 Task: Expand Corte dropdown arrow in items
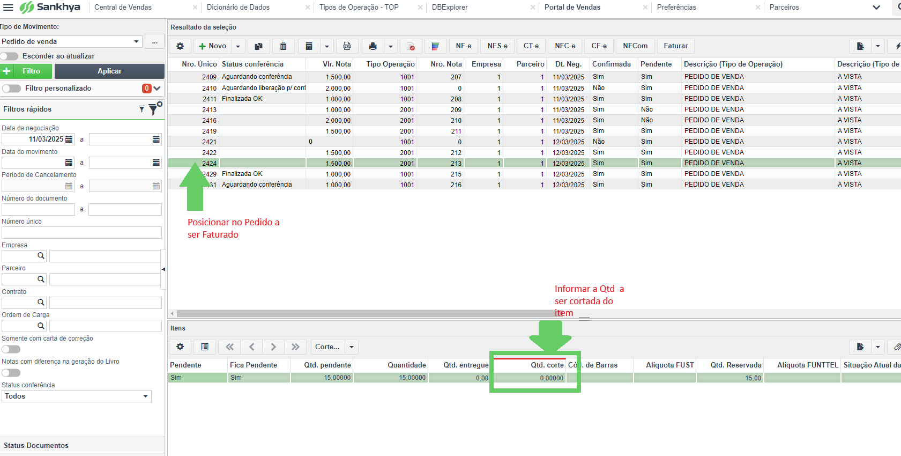coord(352,347)
